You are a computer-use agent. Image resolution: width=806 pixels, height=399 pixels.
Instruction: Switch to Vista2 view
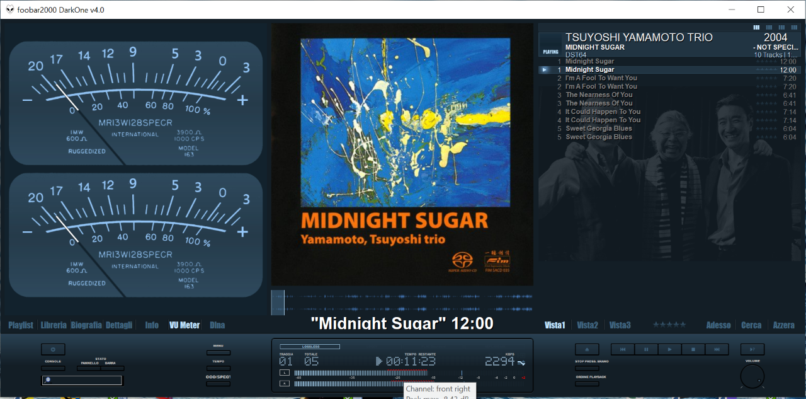point(587,325)
